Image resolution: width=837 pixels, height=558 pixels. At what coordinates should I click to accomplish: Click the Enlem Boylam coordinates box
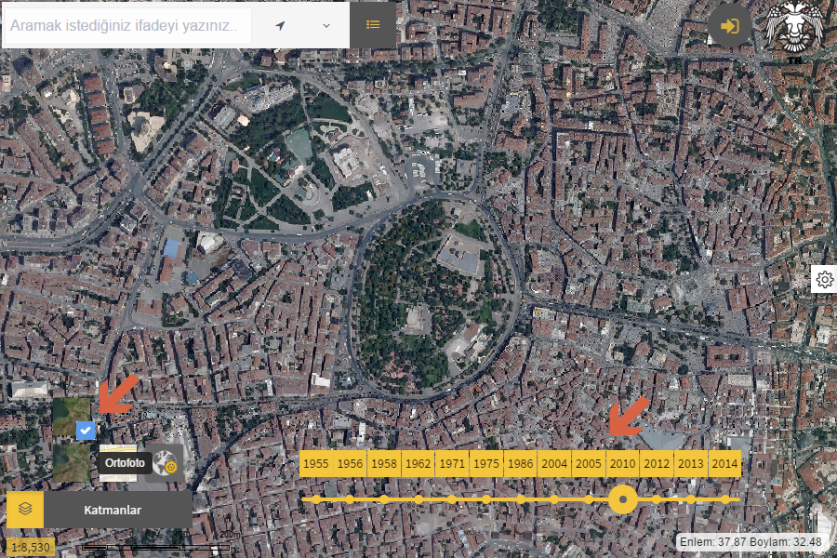[751, 541]
